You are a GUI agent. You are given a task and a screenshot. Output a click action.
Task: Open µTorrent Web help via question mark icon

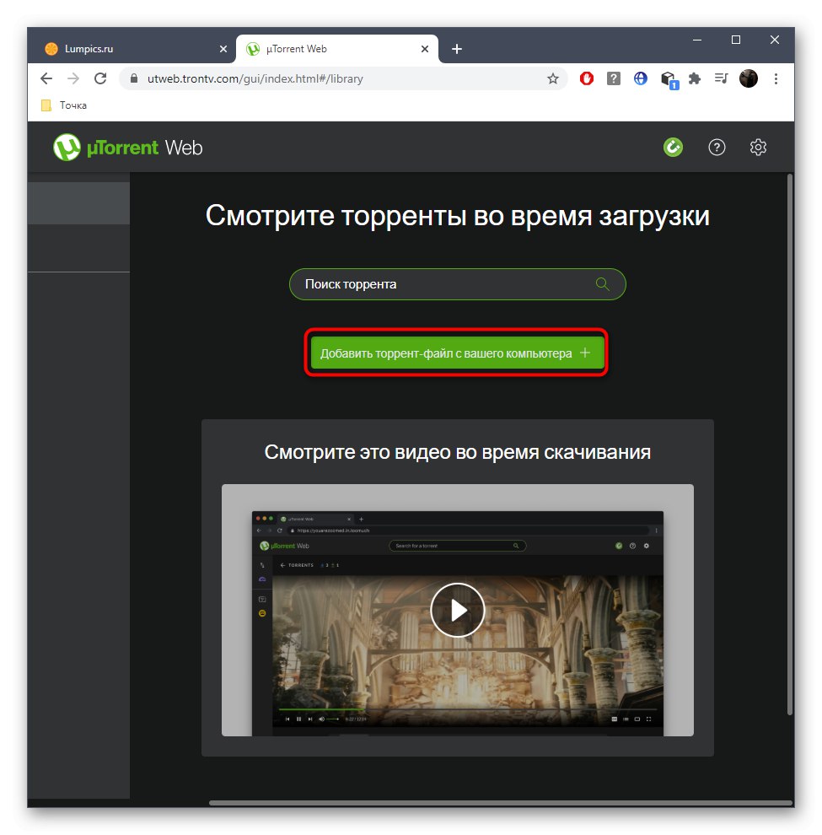[717, 147]
